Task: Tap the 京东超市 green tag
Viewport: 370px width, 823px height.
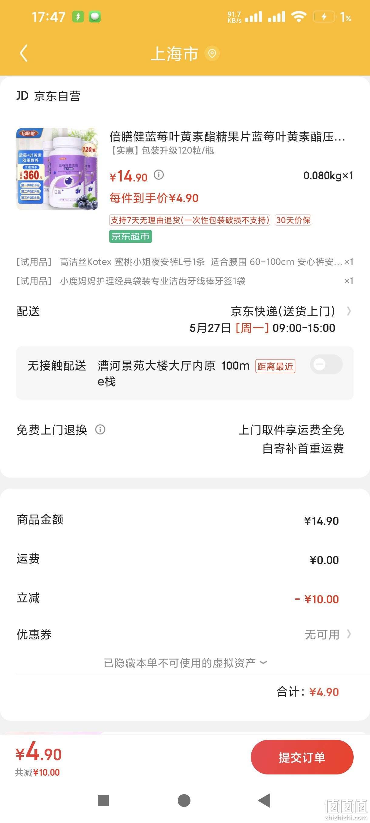Action: pyautogui.click(x=130, y=236)
